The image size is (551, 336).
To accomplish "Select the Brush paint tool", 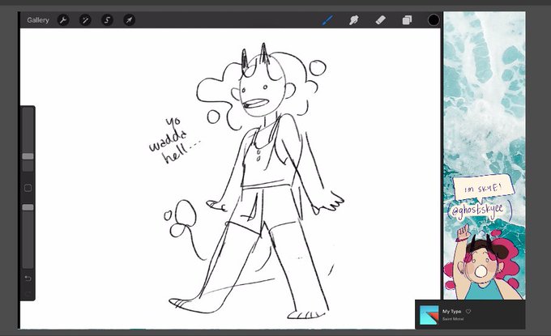I will (327, 20).
